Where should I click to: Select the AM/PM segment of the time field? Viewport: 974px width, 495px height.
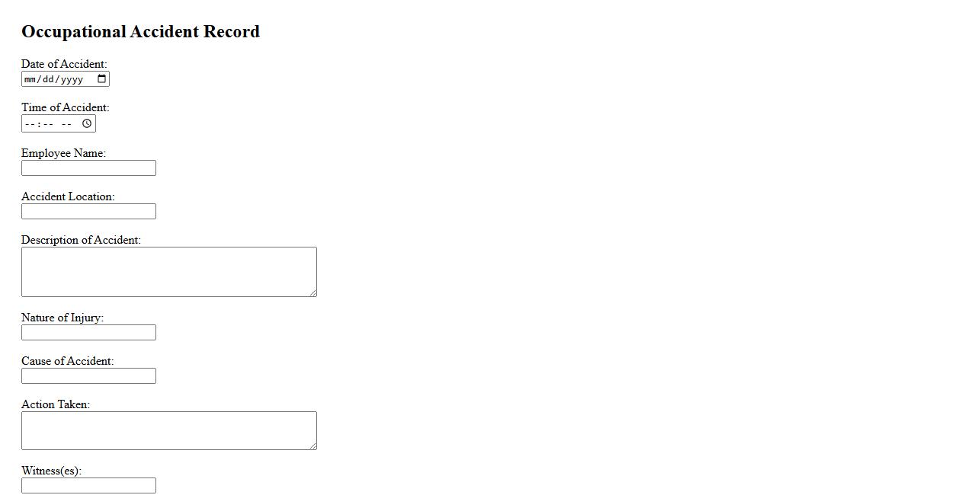point(66,124)
